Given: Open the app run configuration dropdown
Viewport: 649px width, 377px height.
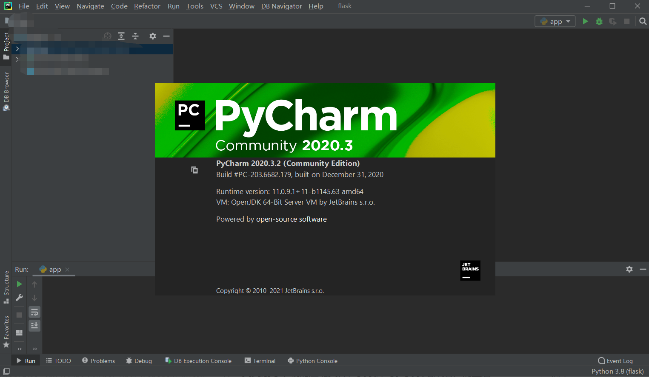Looking at the screenshot, I should pos(555,21).
